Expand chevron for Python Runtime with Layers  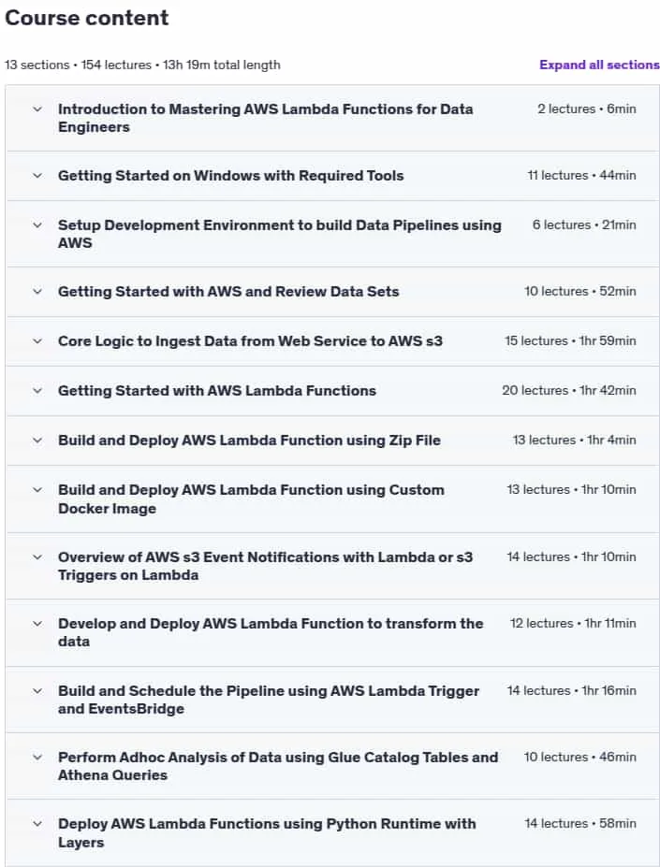[x=37, y=824]
